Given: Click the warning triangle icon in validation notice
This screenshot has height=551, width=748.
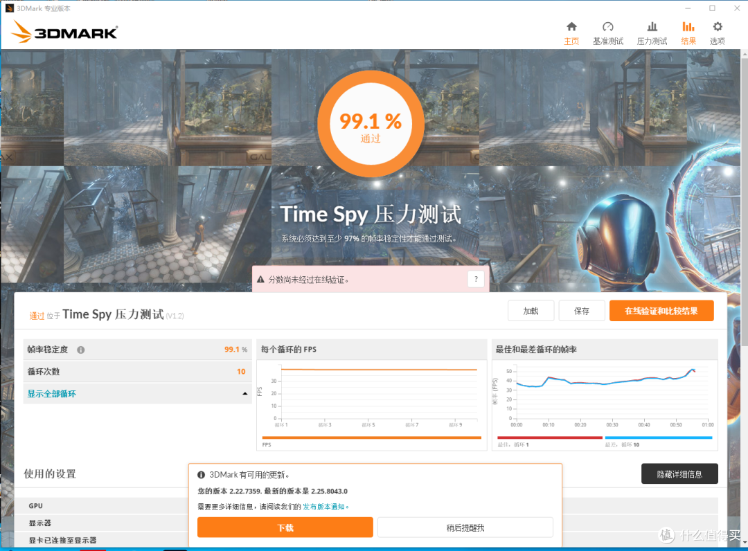Looking at the screenshot, I should (260, 280).
